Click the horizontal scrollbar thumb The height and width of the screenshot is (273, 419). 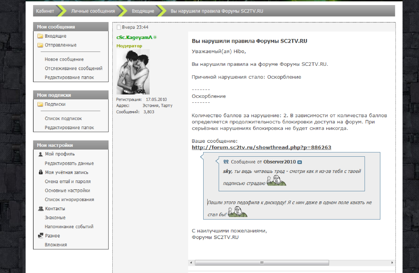coord(262,263)
